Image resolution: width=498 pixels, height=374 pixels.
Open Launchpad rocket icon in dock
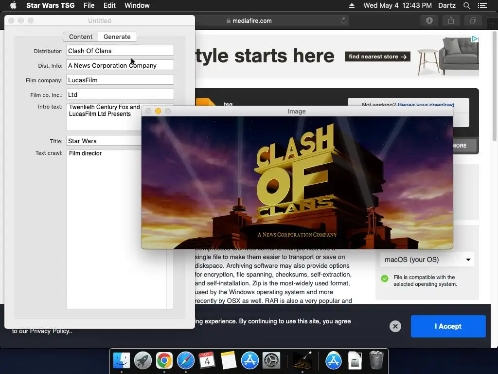coord(142,361)
